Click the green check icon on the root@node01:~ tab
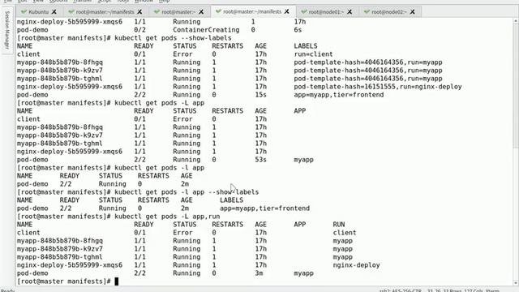Viewport: 519px width, 292px height. coord(304,12)
